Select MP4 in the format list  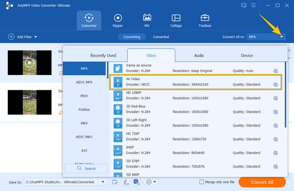pos(84,69)
